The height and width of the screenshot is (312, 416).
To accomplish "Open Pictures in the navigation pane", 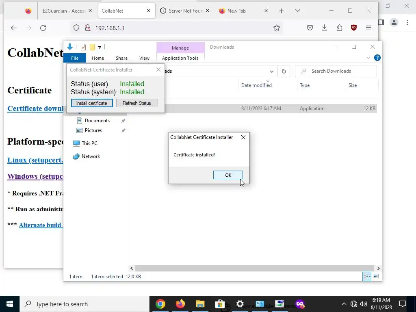I will pos(93,130).
